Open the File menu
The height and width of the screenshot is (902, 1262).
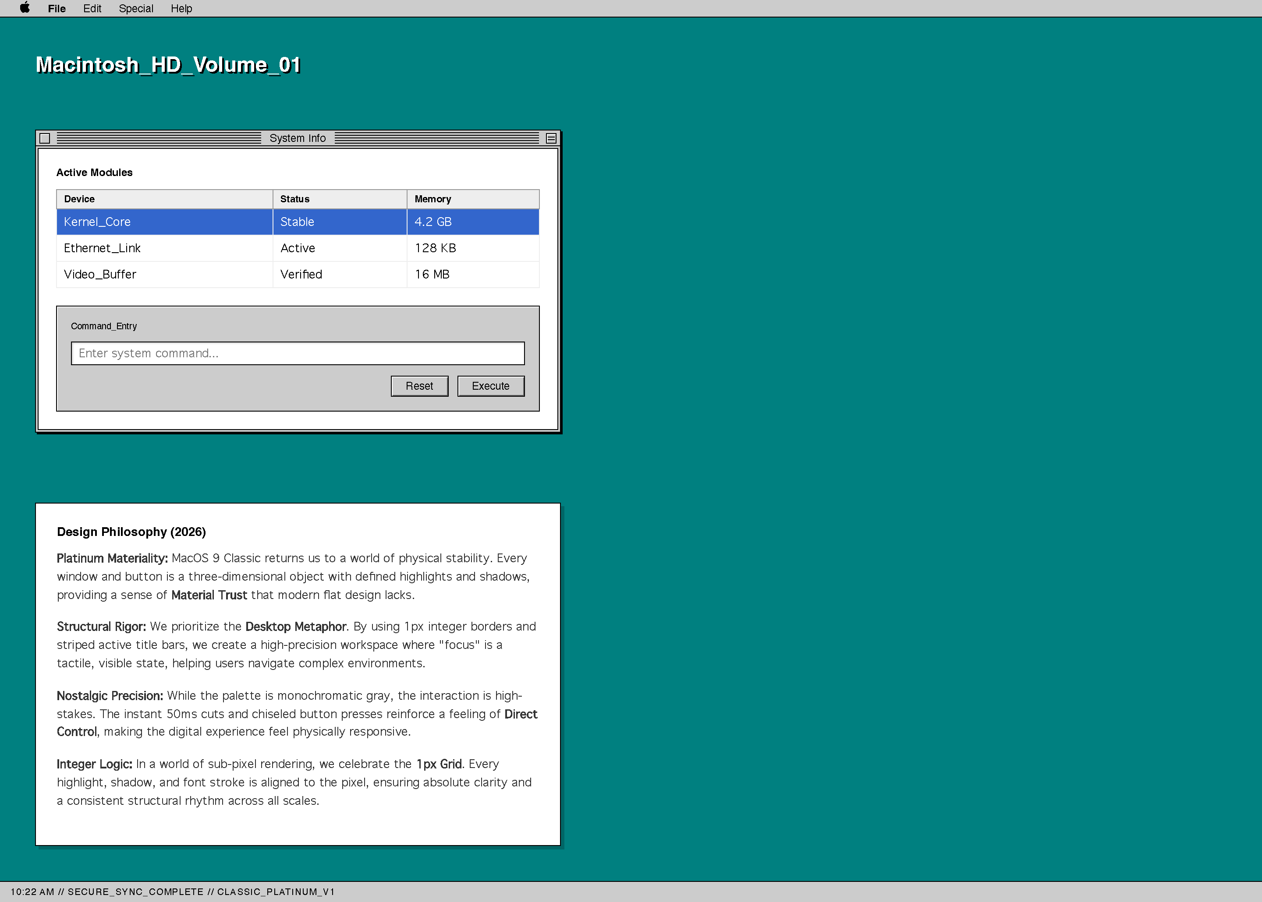pyautogui.click(x=57, y=8)
